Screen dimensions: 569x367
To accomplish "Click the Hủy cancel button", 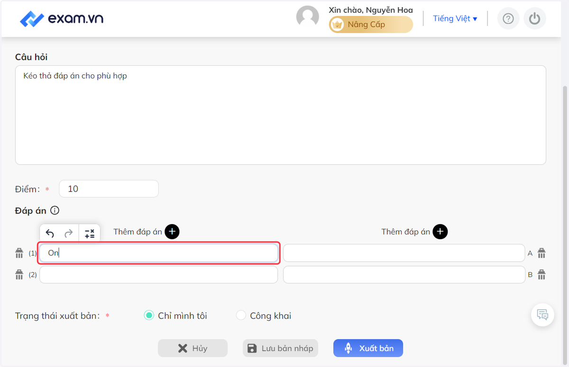I will (x=193, y=348).
